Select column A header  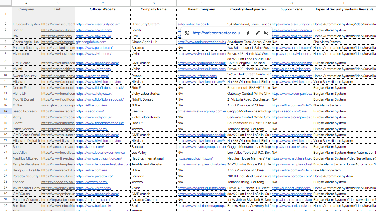pos(26,3)
